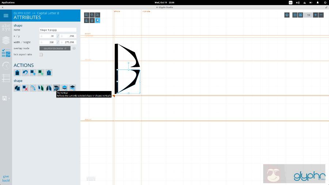329x185 pixels.
Task: Click the Add Shape action icon
Action: 33,73
